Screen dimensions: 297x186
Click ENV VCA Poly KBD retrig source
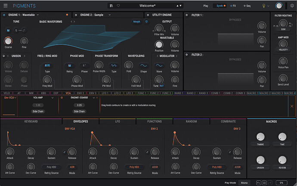(x=52, y=167)
